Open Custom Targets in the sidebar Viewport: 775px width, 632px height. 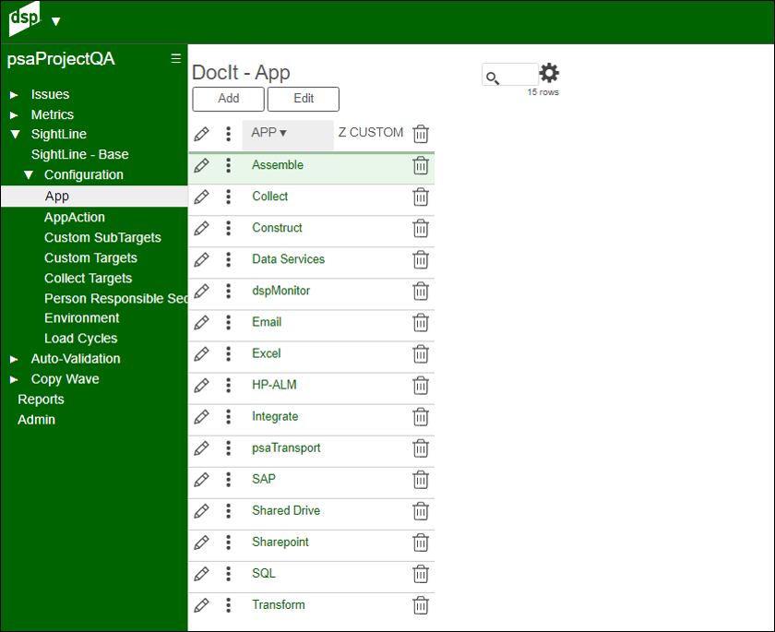point(91,258)
